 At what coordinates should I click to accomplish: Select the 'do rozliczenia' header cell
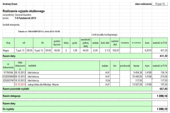pyautogui.click(x=136, y=43)
